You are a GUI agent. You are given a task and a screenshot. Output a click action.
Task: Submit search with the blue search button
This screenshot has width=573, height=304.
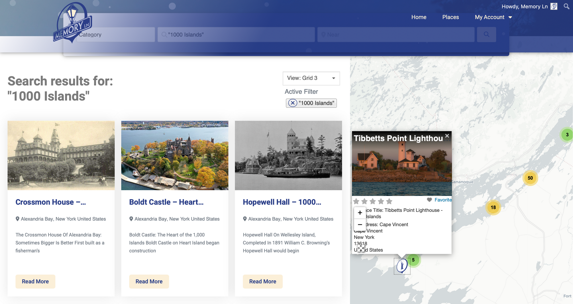pyautogui.click(x=486, y=35)
